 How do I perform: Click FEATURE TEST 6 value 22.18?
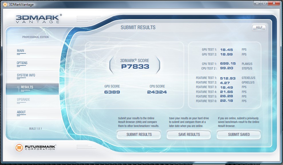[227, 101]
